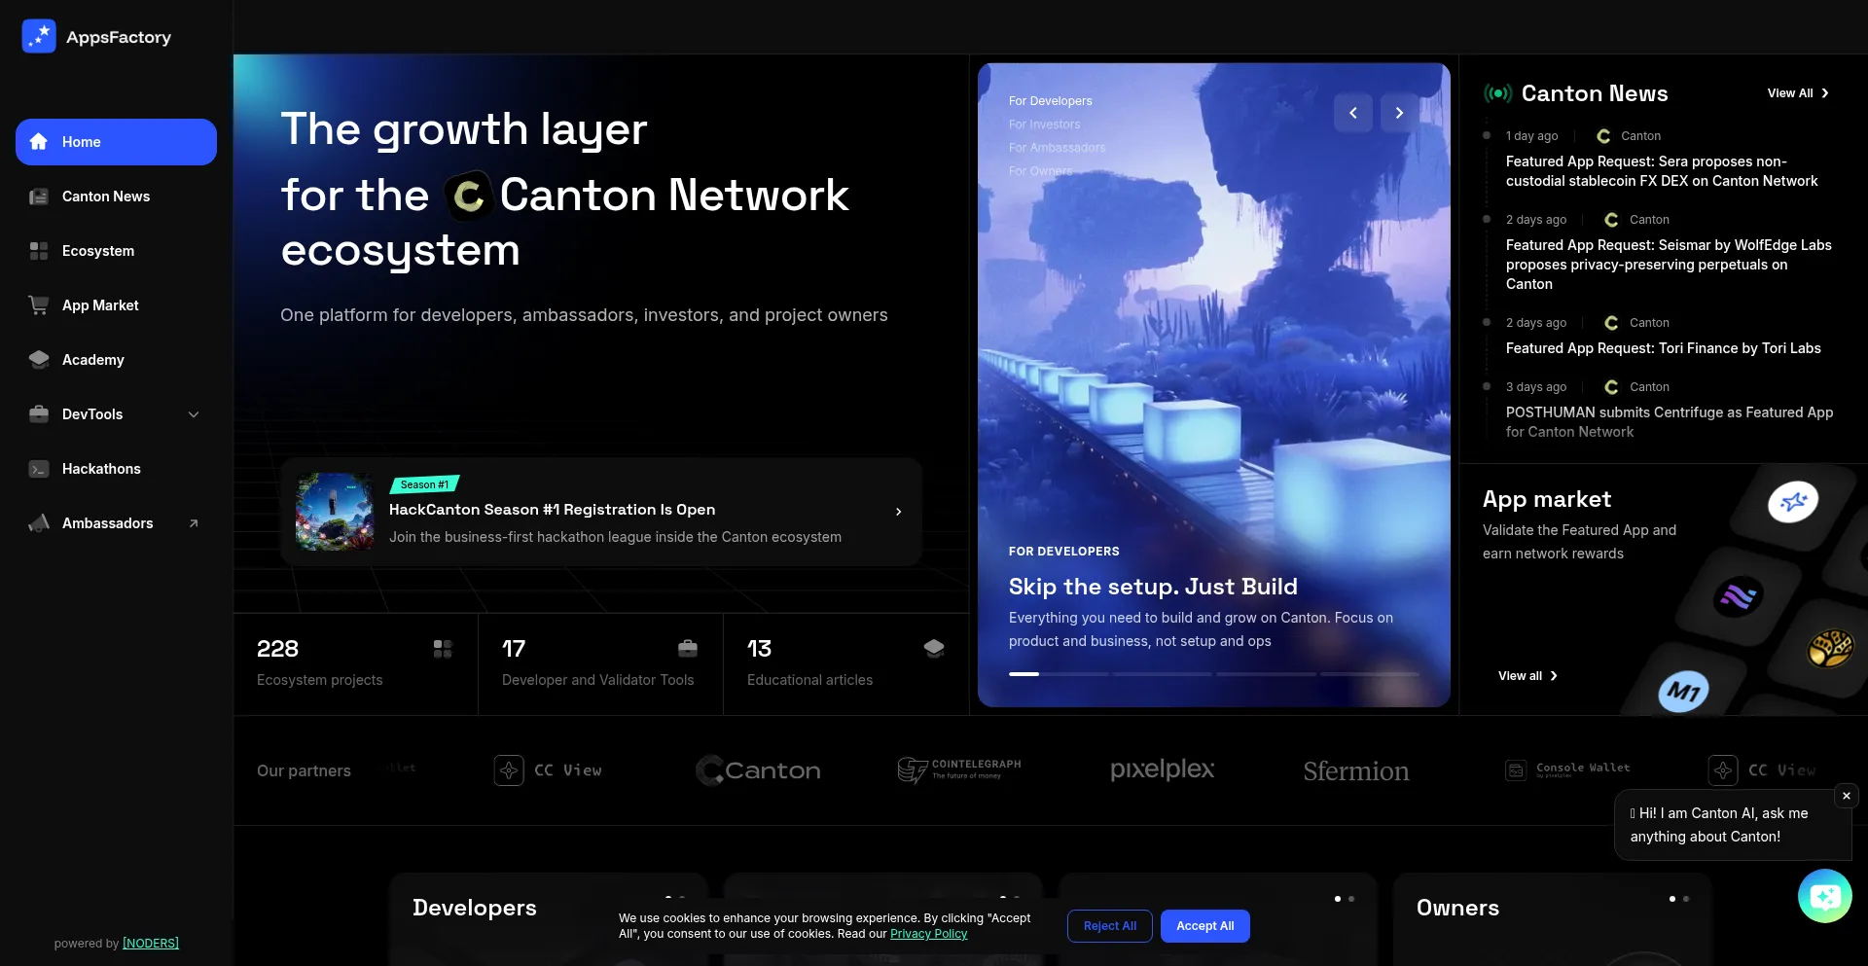Image resolution: width=1868 pixels, height=966 pixels.
Task: Close the Canton AI greeting popup
Action: click(x=1847, y=796)
